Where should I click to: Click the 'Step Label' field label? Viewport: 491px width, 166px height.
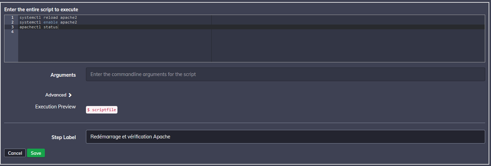point(63,137)
